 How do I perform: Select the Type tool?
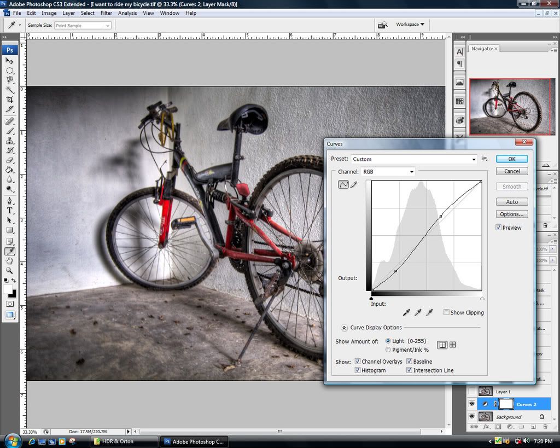click(x=10, y=211)
